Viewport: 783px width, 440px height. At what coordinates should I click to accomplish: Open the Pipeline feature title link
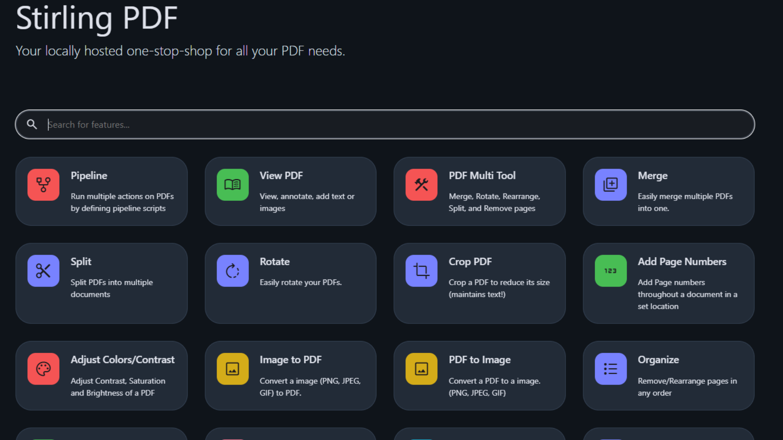pos(89,176)
